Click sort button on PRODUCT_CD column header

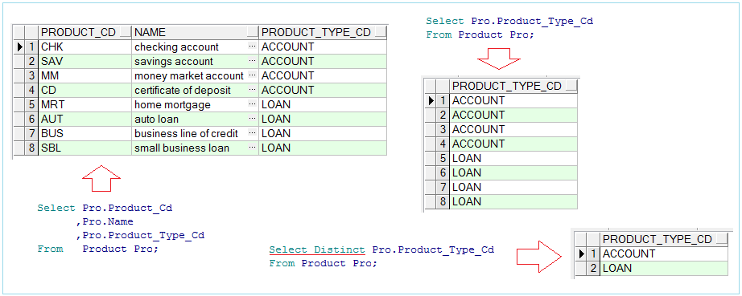click(x=125, y=32)
